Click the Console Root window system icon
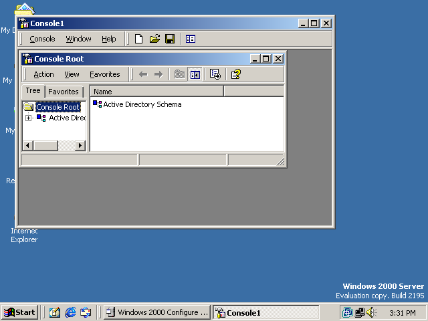The height and width of the screenshot is (321, 428). tap(27, 59)
